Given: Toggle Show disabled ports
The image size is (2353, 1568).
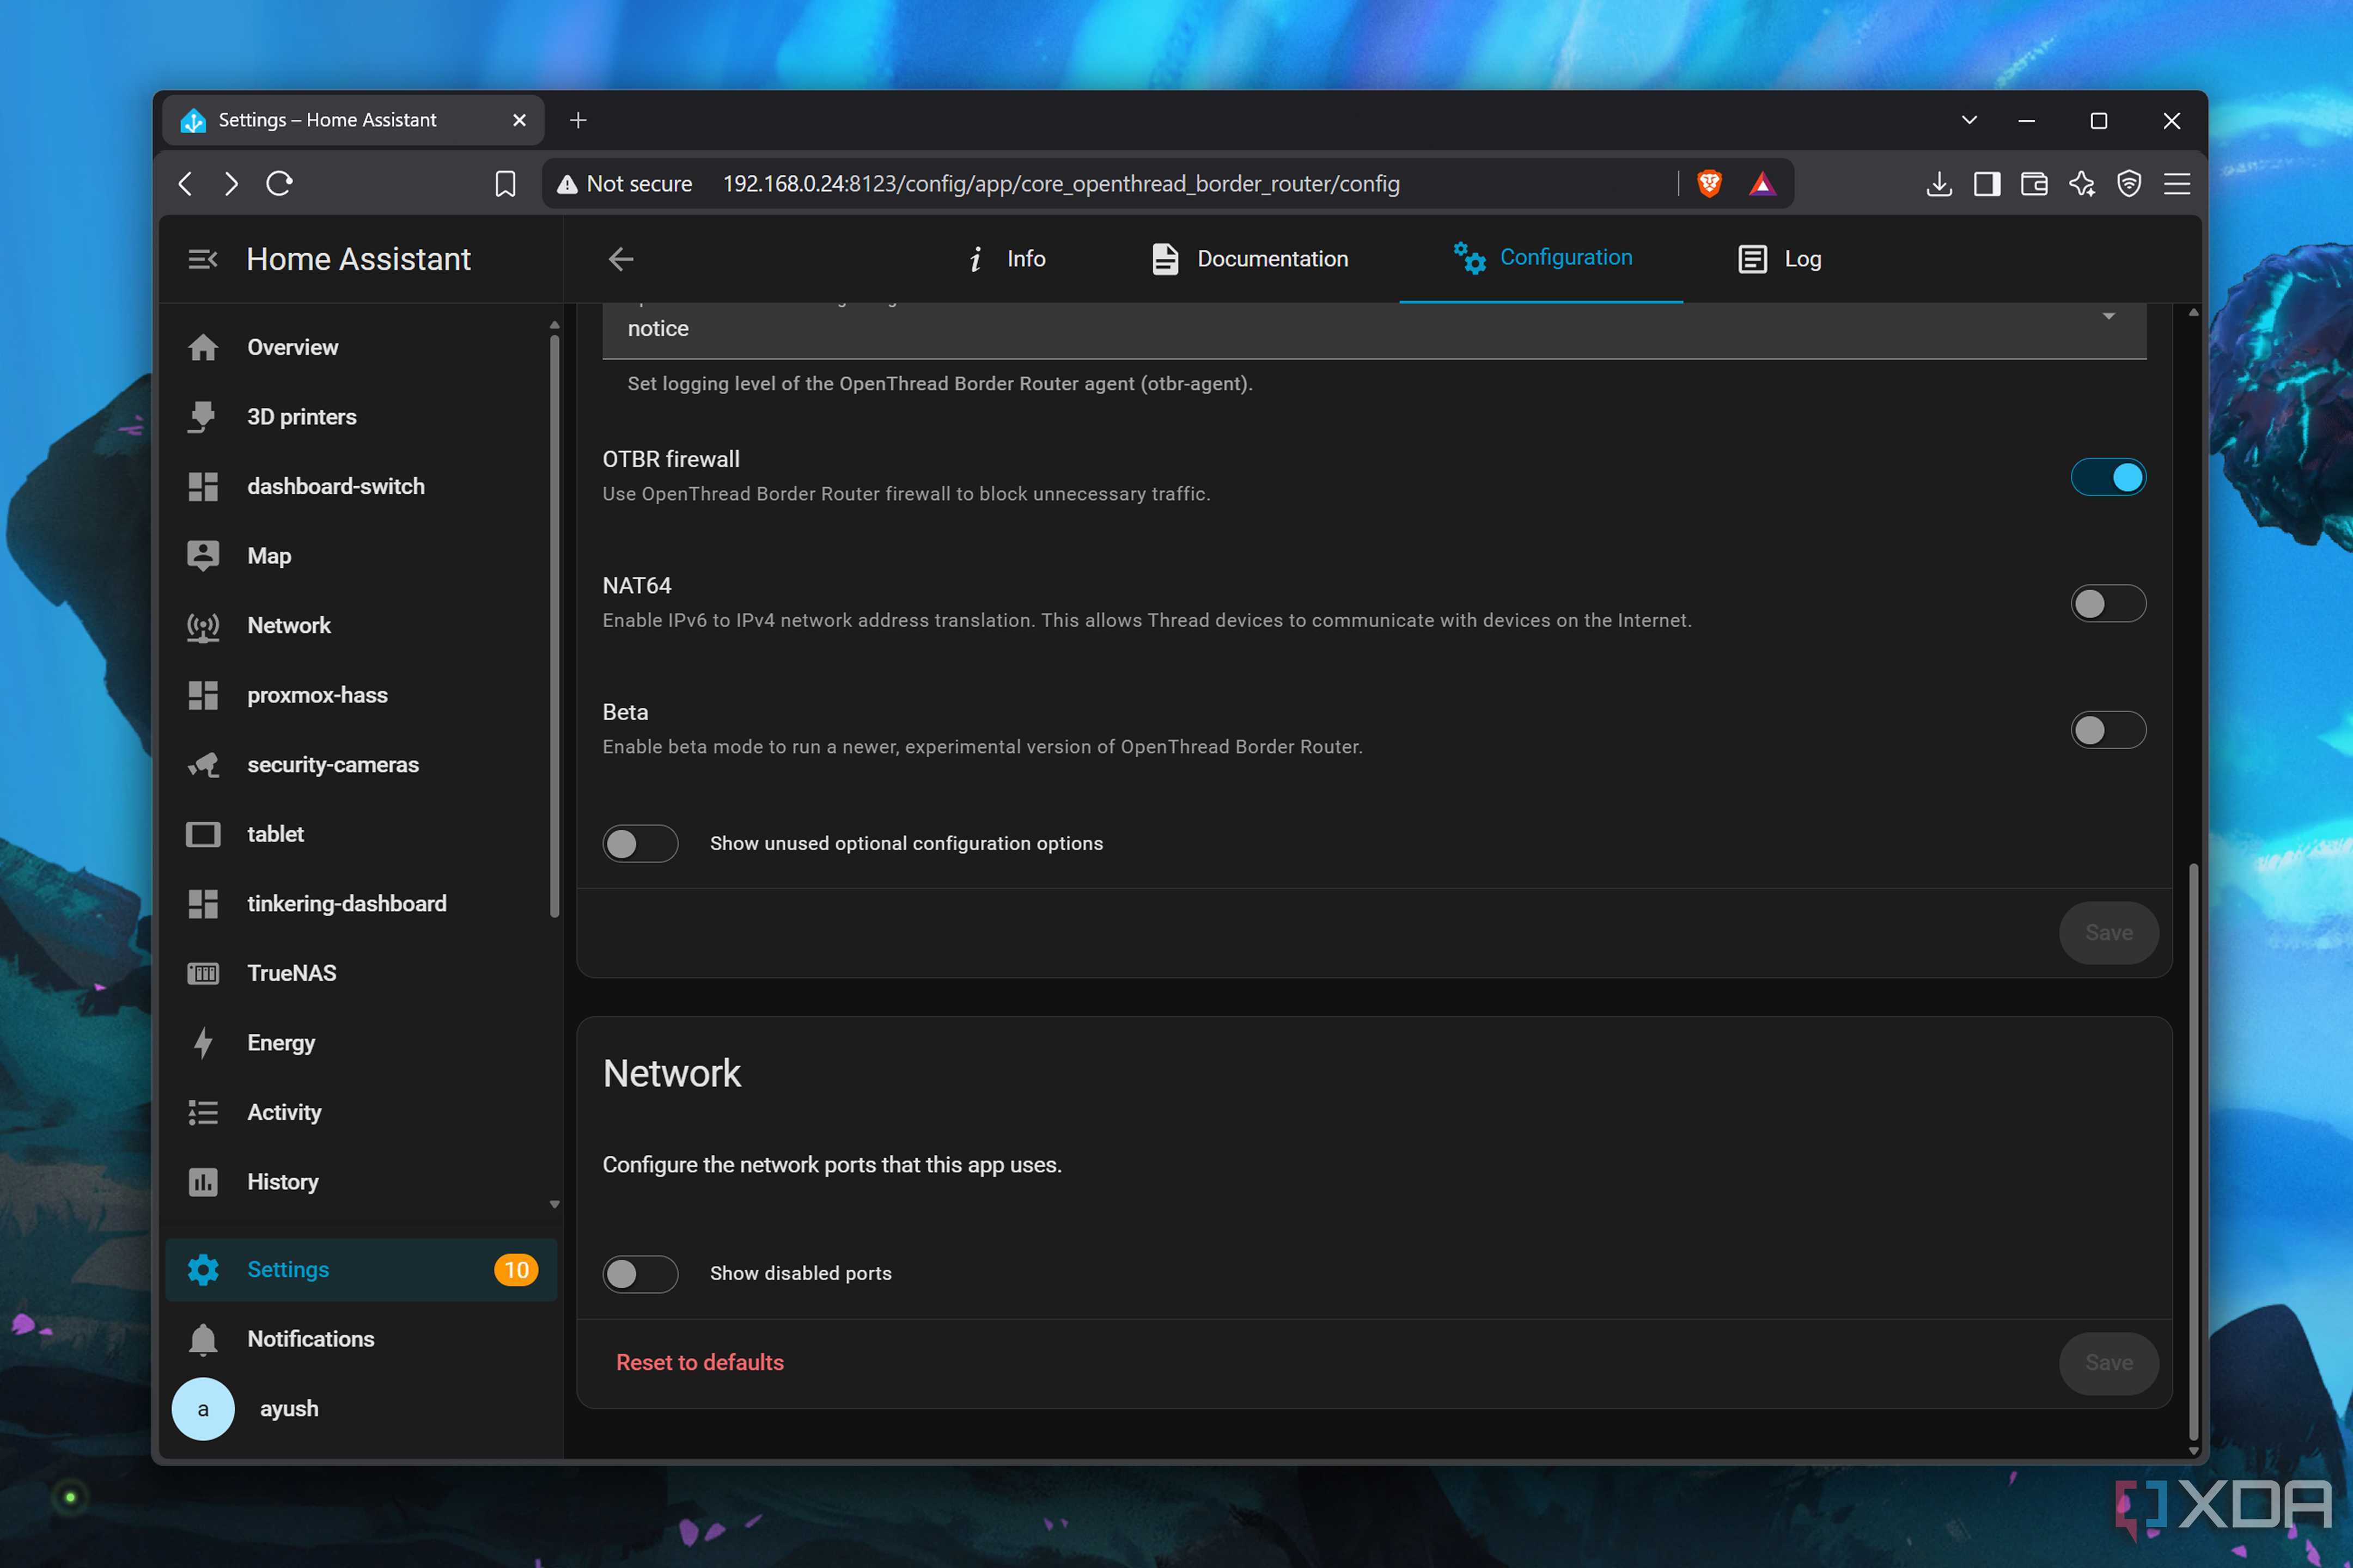Looking at the screenshot, I should click(x=641, y=1274).
